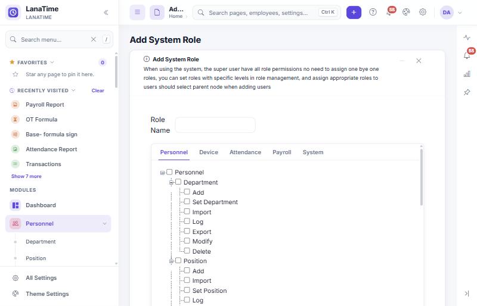Screen dimensions: 477x306
Task: Collapse the Personnel tree root node
Action: pyautogui.click(x=162, y=173)
